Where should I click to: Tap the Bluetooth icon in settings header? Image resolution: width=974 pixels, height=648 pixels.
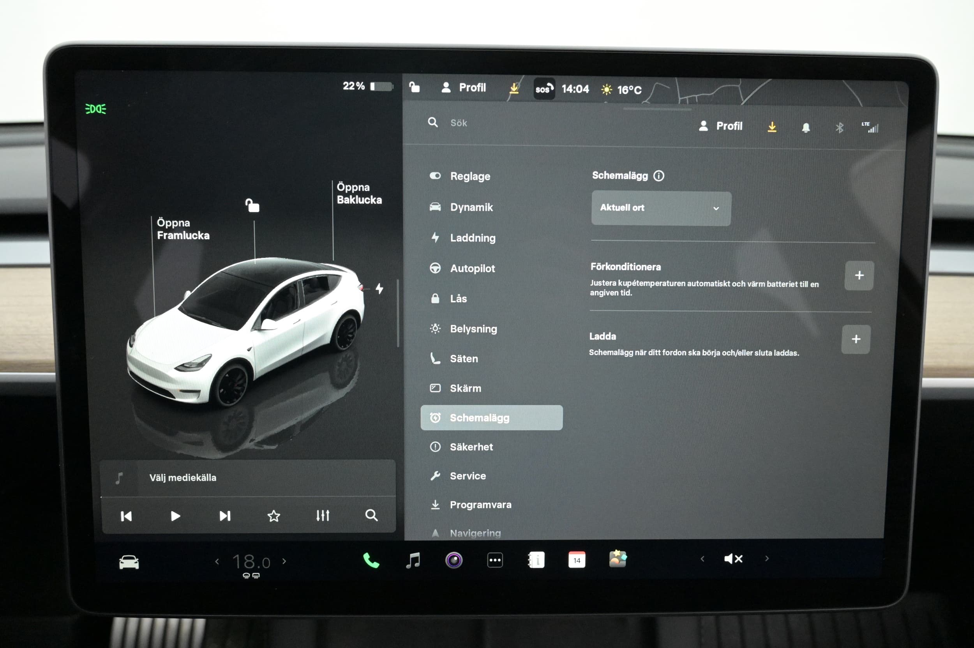(x=839, y=128)
